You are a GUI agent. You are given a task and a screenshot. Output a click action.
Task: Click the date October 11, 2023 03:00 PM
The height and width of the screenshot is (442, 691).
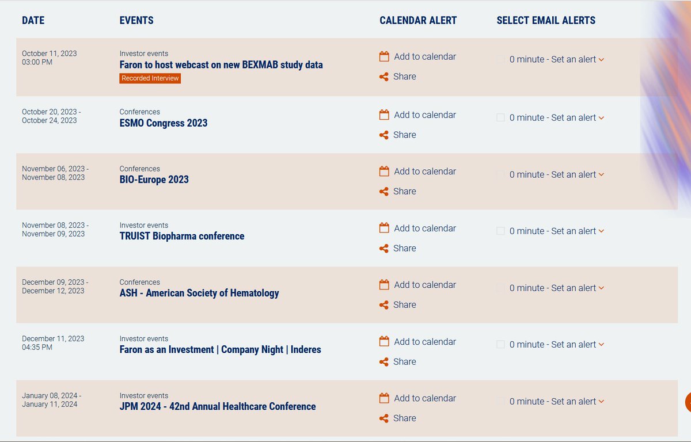(x=49, y=58)
